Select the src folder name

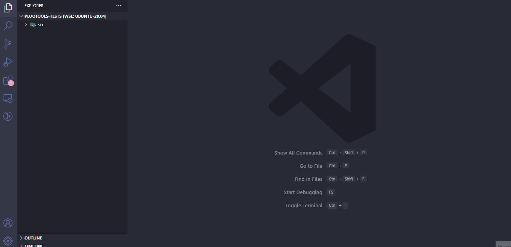point(41,25)
